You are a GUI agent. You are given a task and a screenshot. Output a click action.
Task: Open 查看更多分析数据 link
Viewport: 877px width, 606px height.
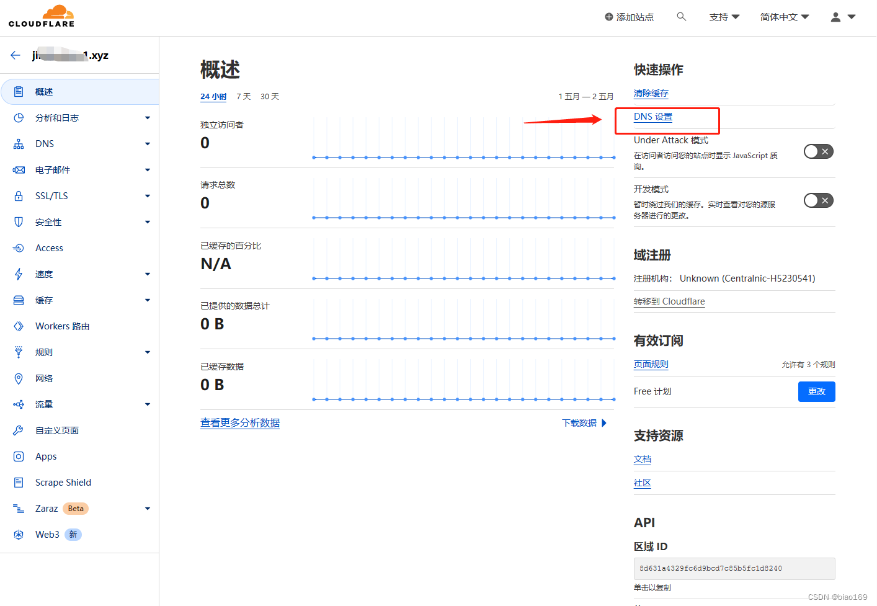240,423
